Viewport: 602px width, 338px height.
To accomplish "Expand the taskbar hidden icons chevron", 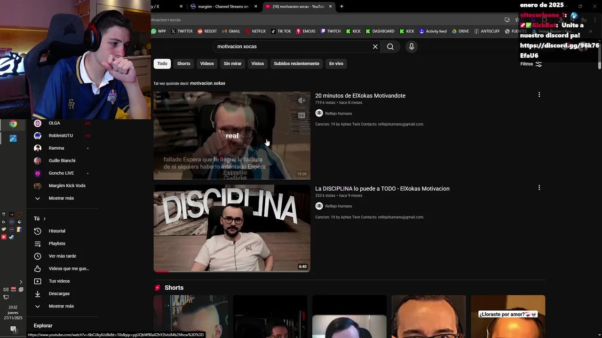I will point(21,282).
